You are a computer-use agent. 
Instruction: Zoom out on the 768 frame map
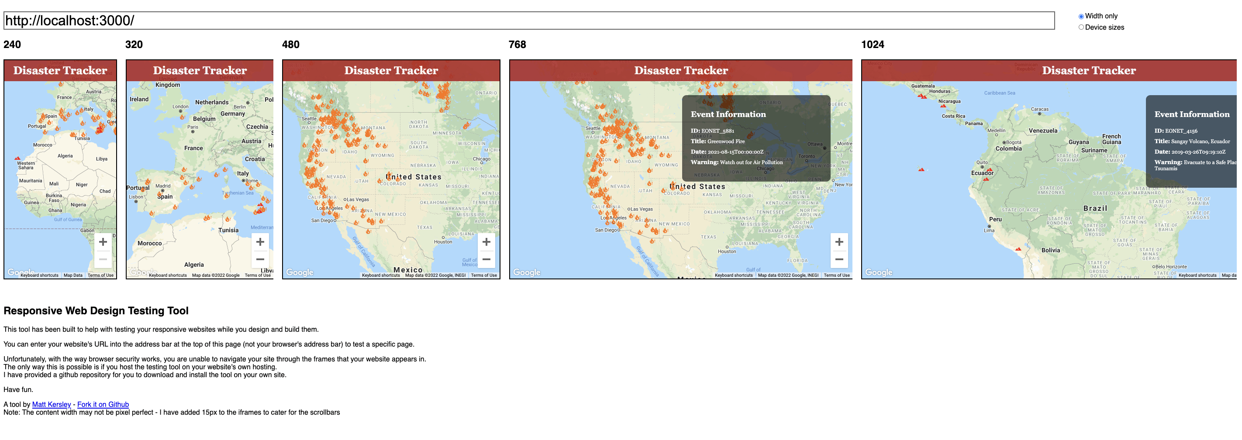point(839,259)
